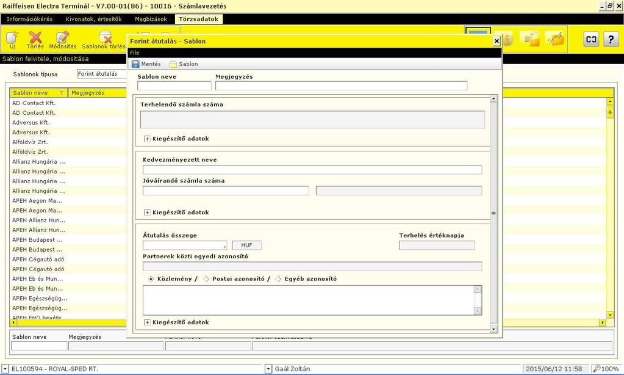Open the Sablonok típusa dropdown
This screenshot has height=375, width=624.
tap(101, 74)
